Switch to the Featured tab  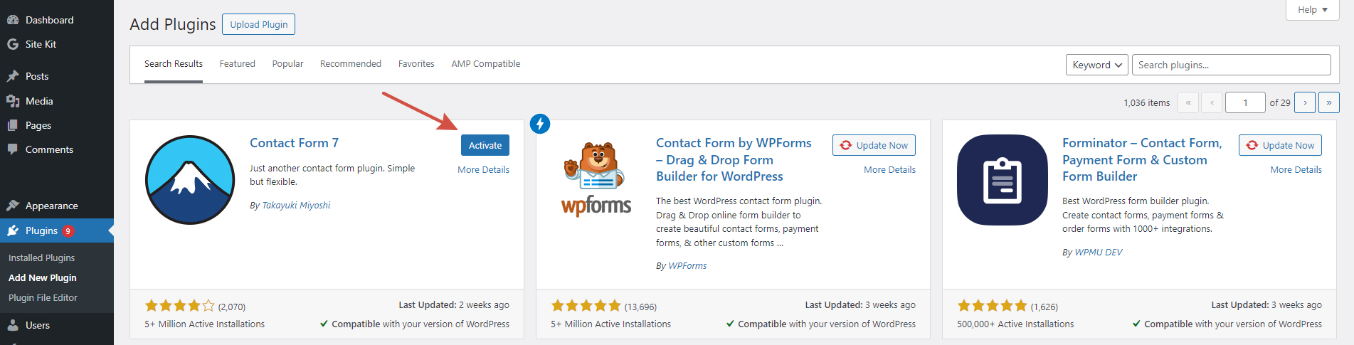click(237, 64)
